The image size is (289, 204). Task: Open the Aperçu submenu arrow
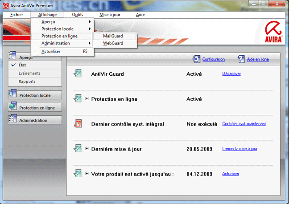tap(90, 22)
